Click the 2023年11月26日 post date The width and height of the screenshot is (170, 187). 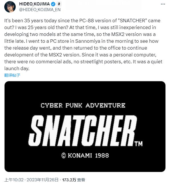tap(42, 180)
